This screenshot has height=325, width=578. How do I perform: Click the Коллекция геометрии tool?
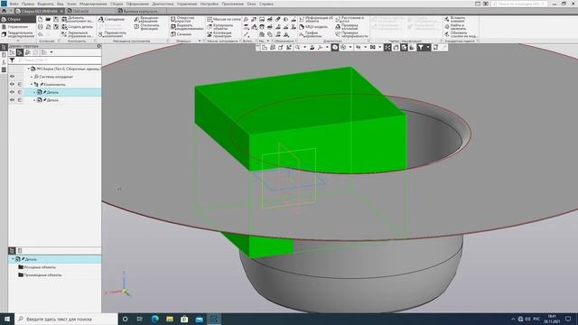point(219,34)
